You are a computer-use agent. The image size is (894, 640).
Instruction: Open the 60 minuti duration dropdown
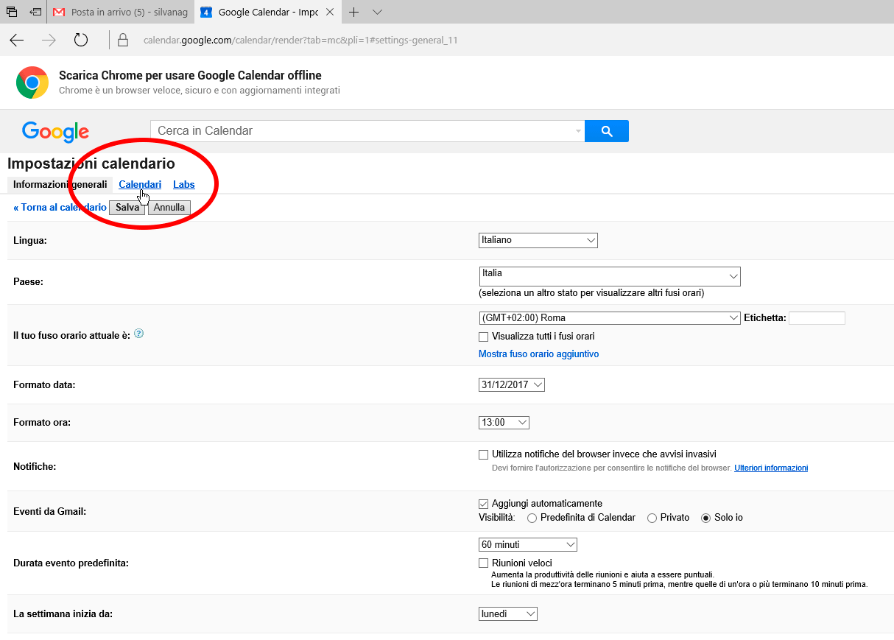tap(528, 545)
